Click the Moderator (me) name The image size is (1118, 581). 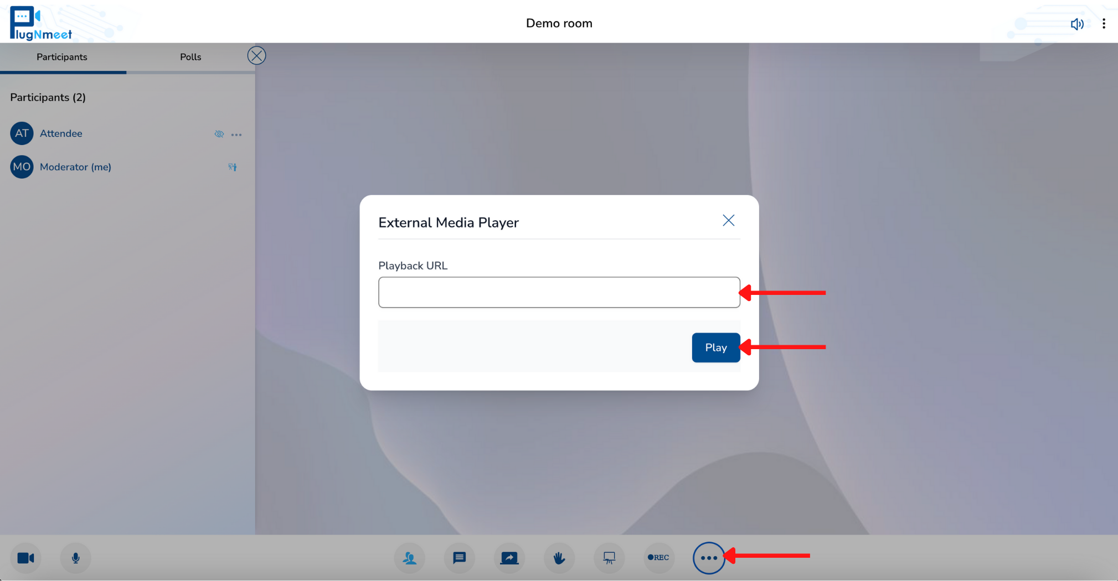coord(75,167)
